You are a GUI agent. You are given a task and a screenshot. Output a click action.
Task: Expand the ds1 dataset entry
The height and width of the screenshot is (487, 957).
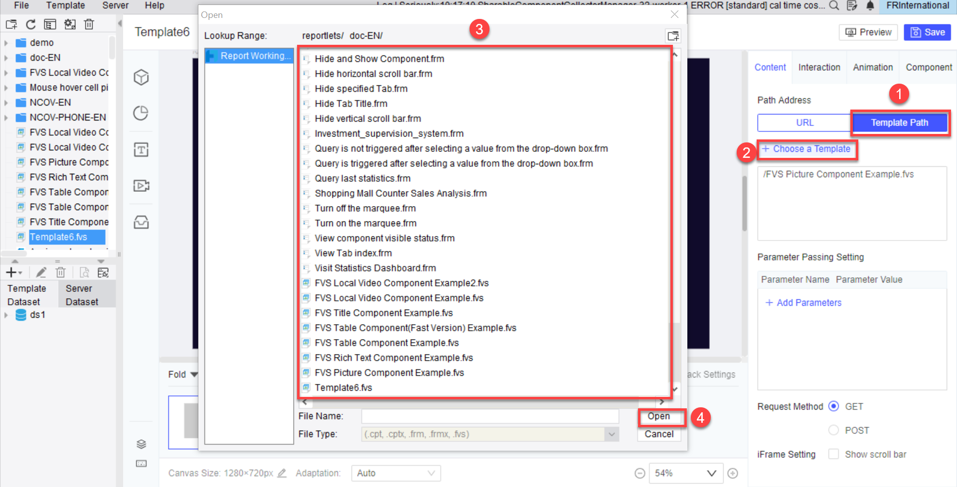[x=6, y=315]
